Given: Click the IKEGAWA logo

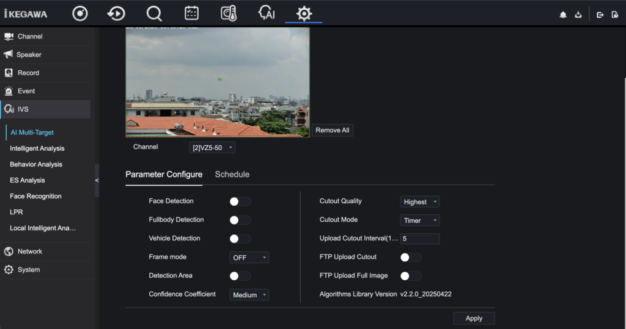Looking at the screenshot, I should 26,14.
